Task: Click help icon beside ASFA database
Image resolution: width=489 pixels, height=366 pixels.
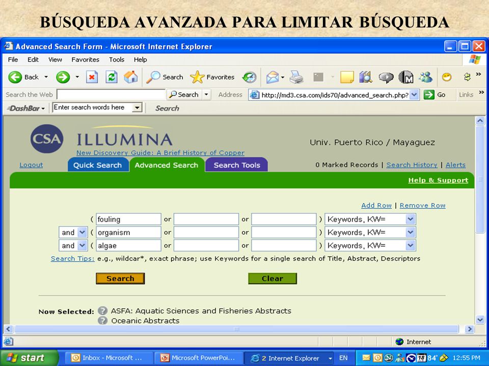Action: 102,311
